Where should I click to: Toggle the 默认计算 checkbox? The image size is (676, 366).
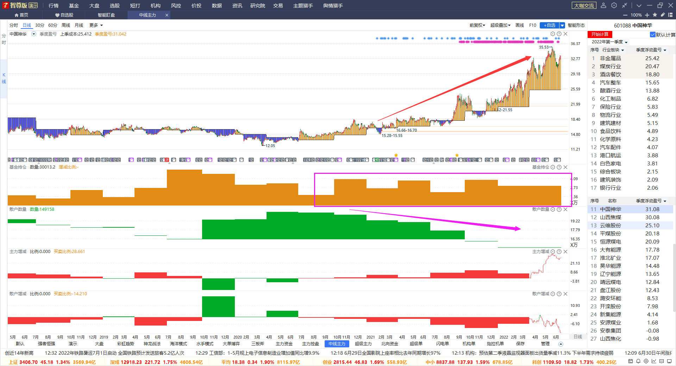(652, 34)
